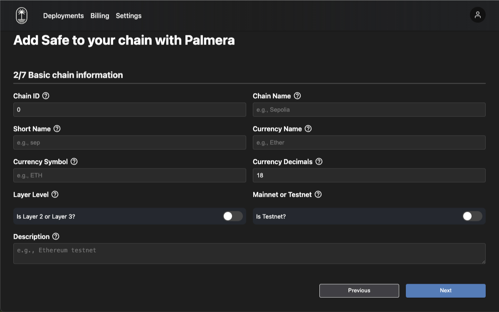Click the Next button
This screenshot has height=312, width=499.
coord(446,290)
